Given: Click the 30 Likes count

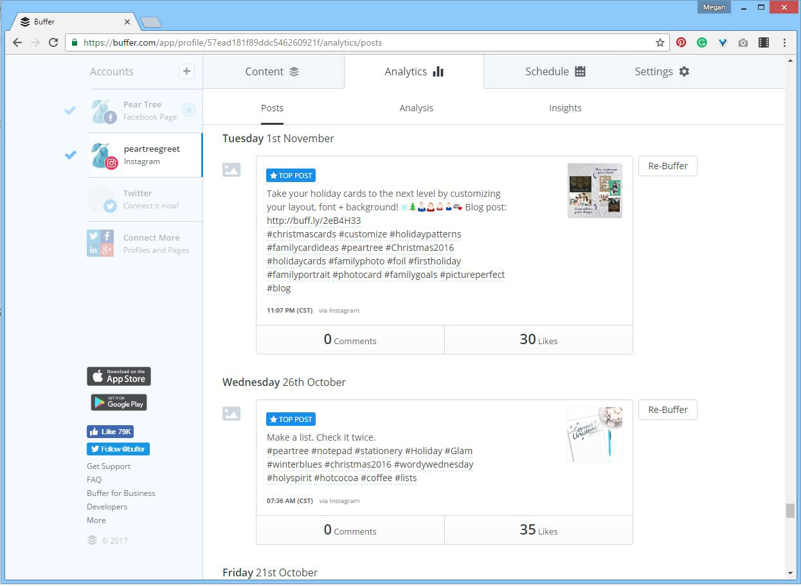Looking at the screenshot, I should click(x=539, y=340).
